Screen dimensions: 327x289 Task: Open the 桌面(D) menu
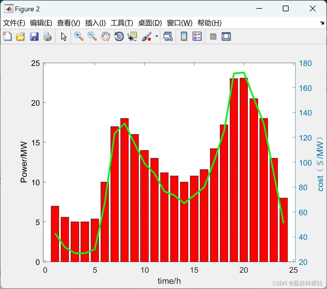(150, 23)
